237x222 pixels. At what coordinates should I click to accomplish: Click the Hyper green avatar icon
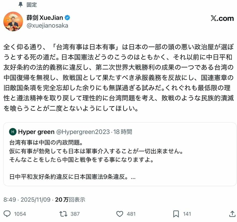point(12,132)
